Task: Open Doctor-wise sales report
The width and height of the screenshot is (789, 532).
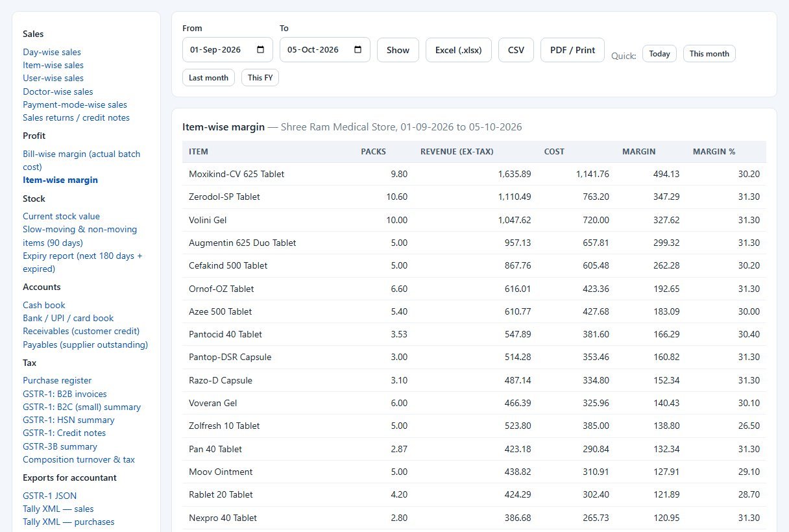Action: (58, 91)
